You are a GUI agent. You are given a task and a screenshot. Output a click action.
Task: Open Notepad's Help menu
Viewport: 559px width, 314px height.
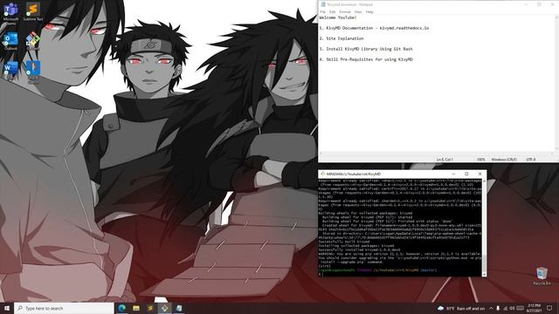369,11
